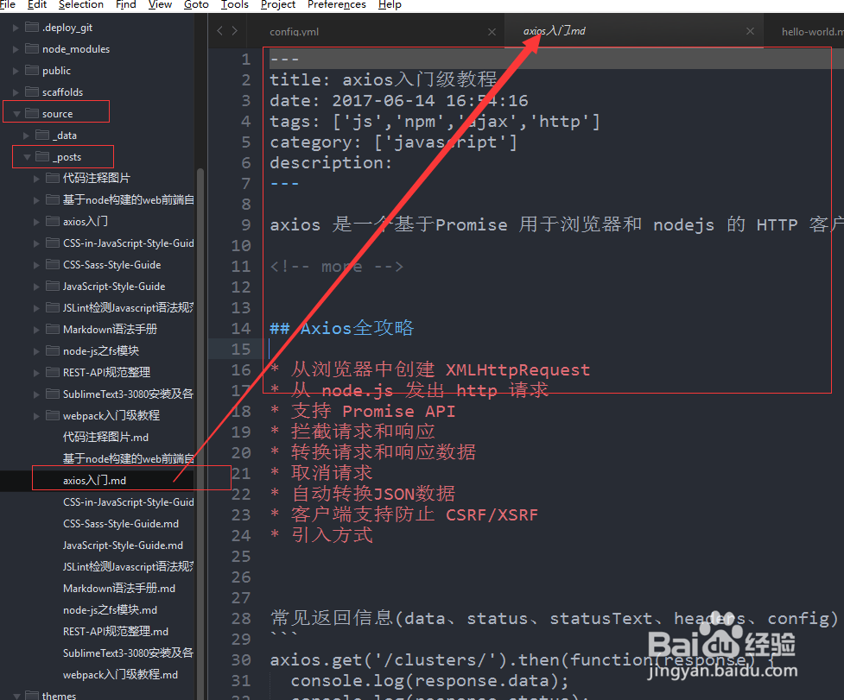Open Markdown语法手册.md file
This screenshot has width=844, height=700.
(x=119, y=588)
